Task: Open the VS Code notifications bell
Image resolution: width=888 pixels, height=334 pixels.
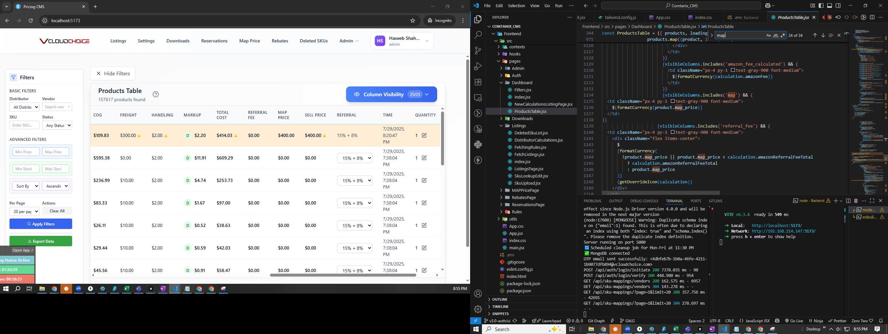Action: tap(881, 321)
